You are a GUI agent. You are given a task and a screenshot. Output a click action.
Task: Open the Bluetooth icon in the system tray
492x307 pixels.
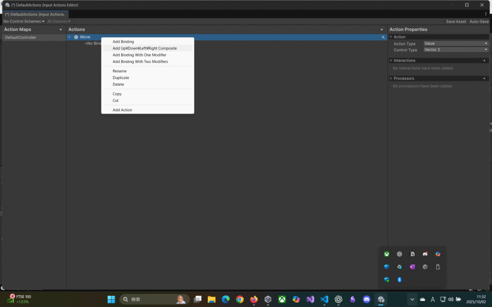coord(399,280)
